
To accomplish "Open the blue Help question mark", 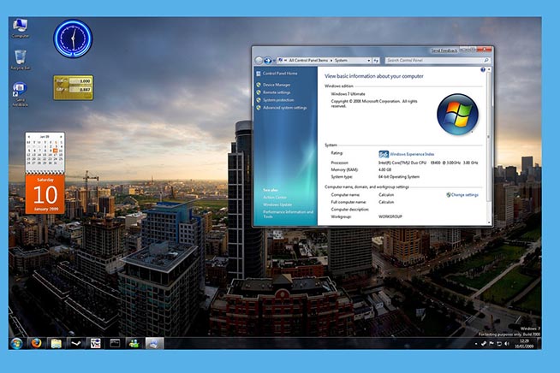I will (x=483, y=69).
